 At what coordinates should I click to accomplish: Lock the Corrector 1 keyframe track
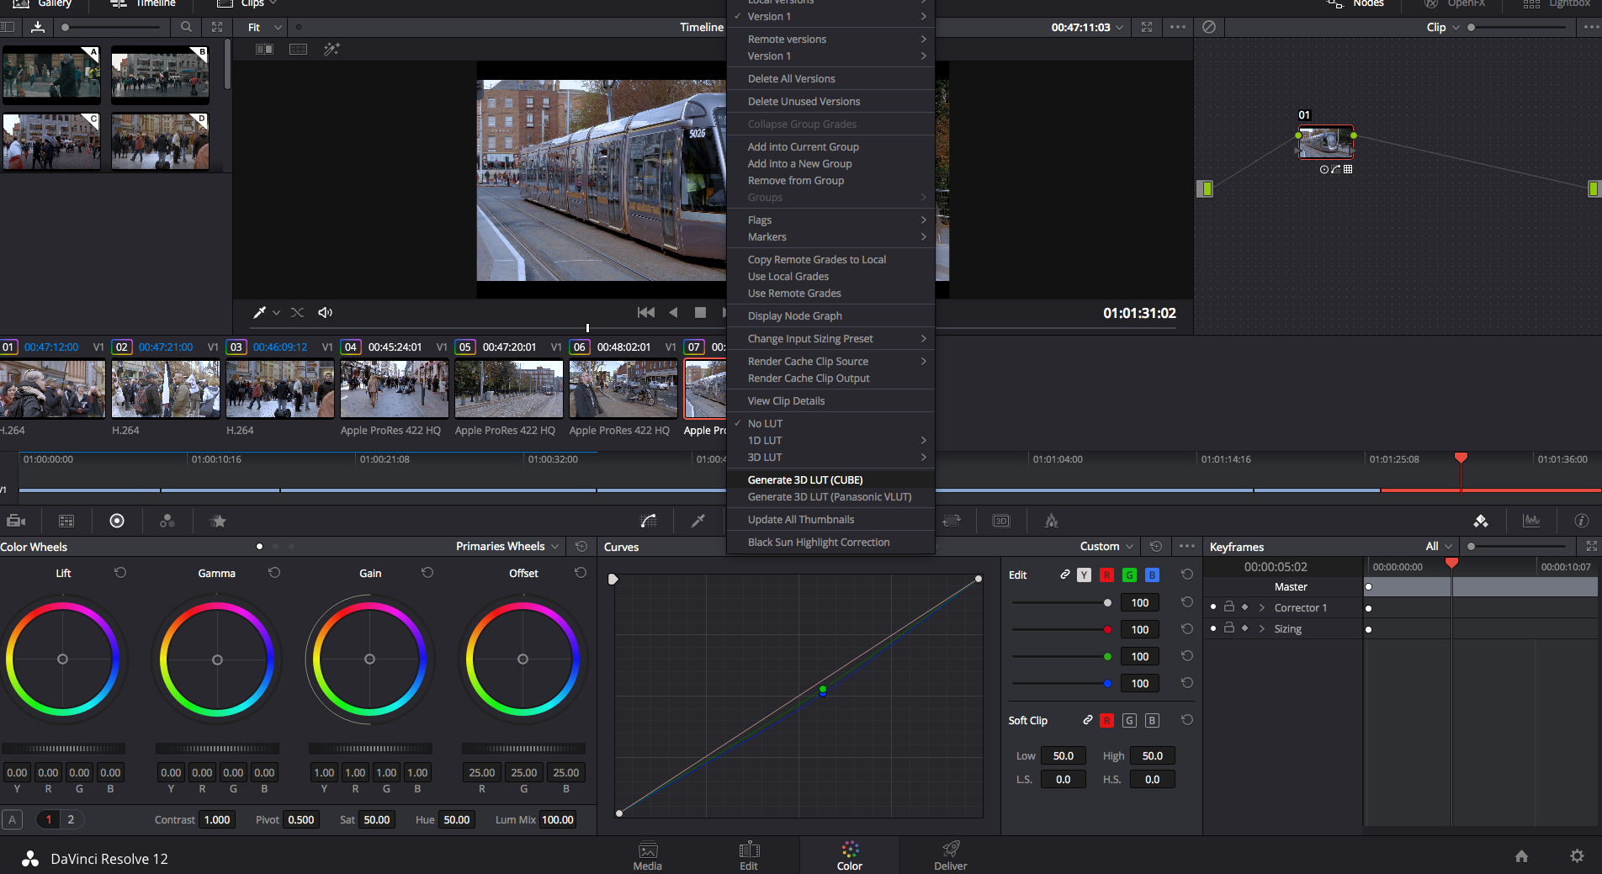click(x=1228, y=607)
